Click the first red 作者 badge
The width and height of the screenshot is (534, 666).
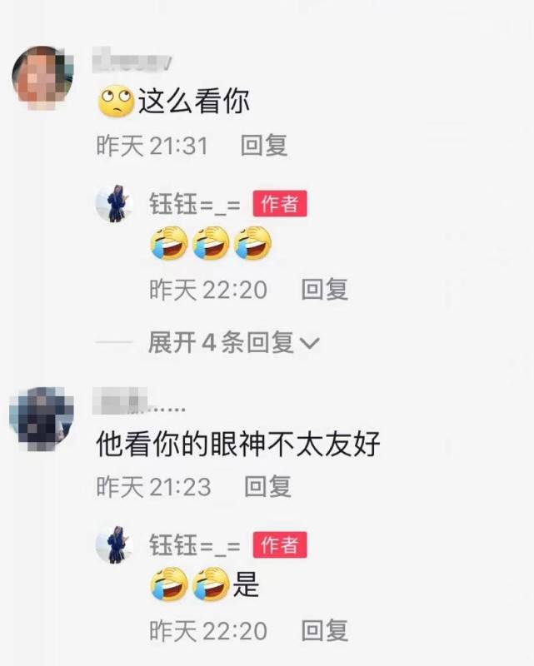click(280, 203)
